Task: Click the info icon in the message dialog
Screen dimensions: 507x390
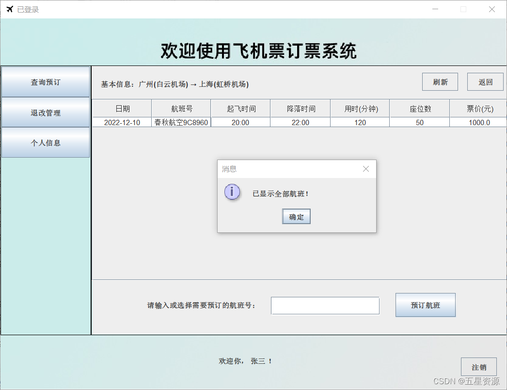Action: (232, 192)
